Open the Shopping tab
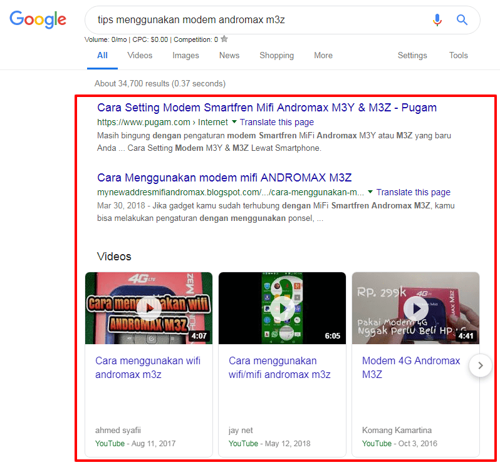 [x=276, y=56]
